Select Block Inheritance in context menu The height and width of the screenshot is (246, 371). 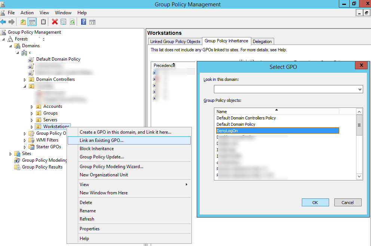point(96,149)
